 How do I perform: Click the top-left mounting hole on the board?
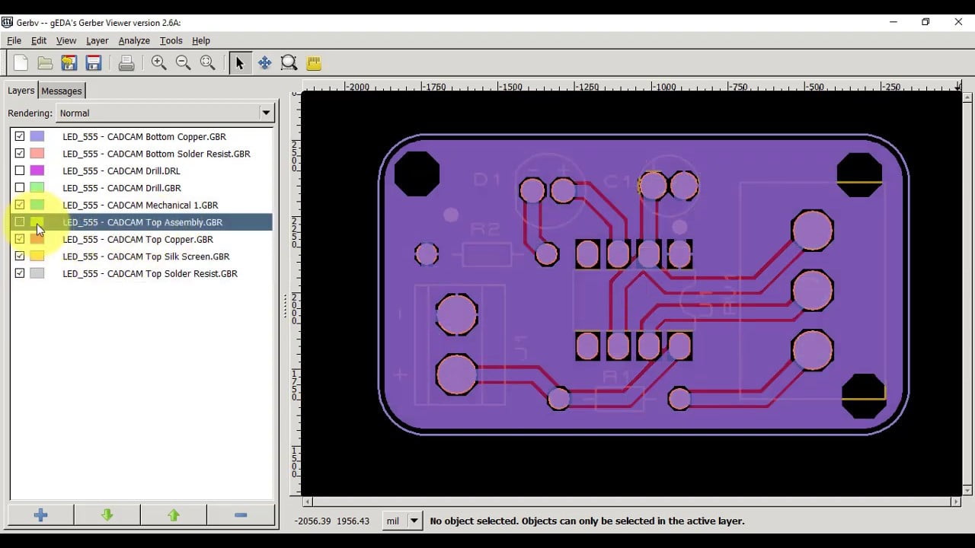[417, 174]
